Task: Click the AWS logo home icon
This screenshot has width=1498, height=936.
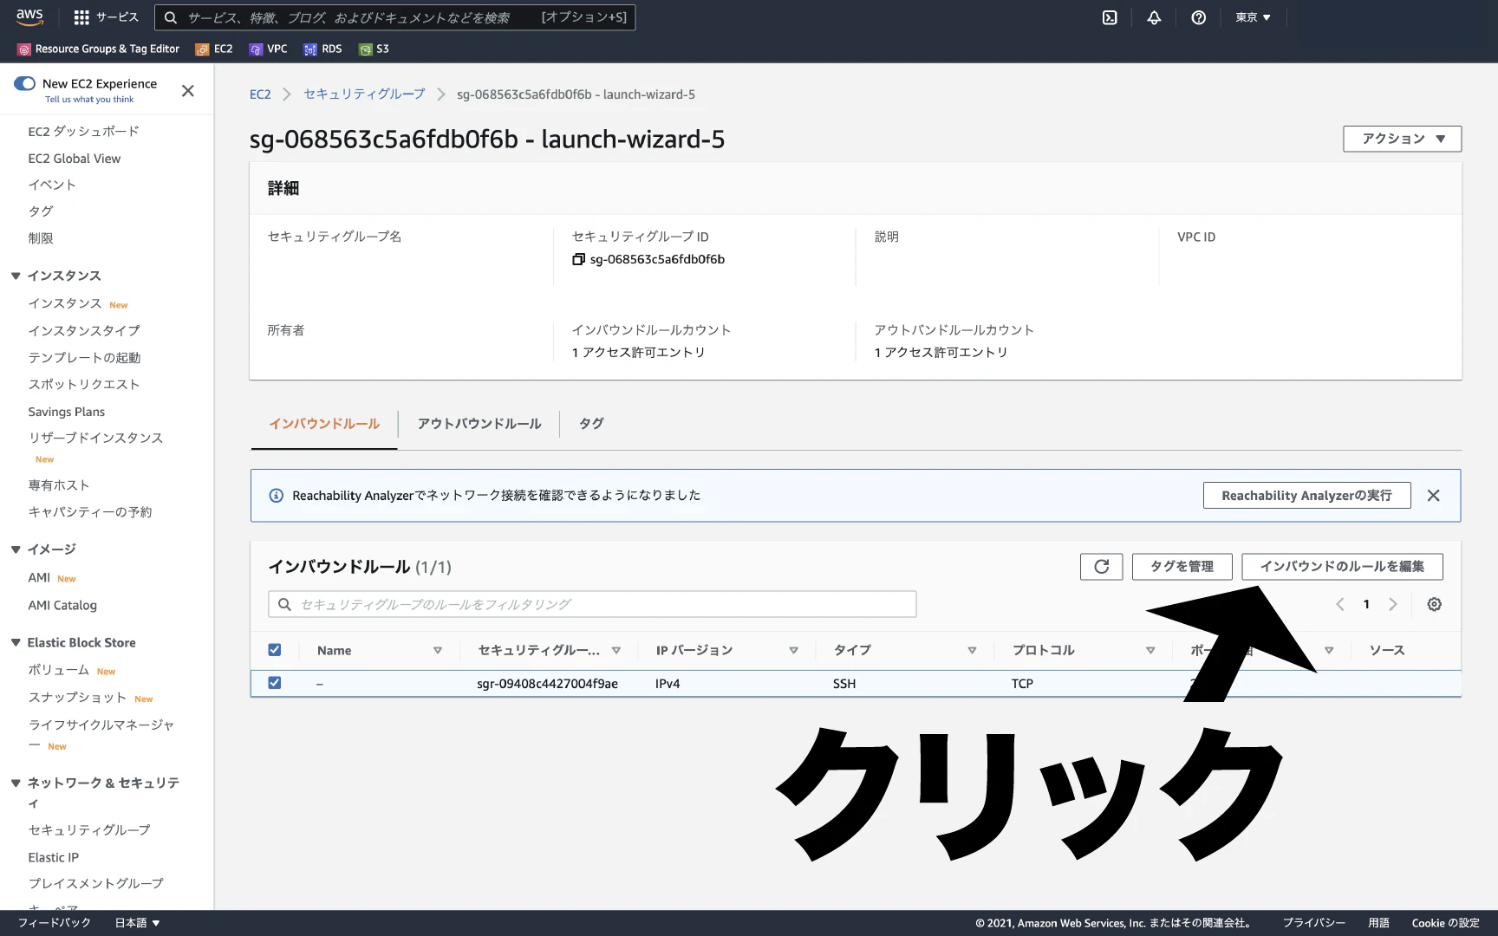Action: [29, 16]
